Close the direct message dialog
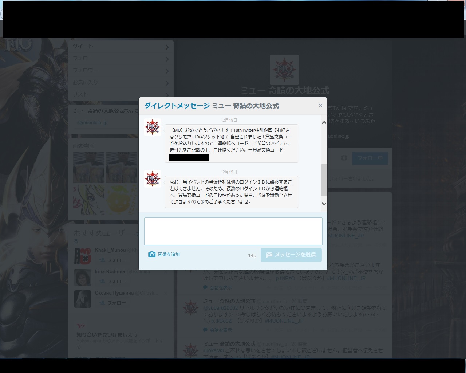The width and height of the screenshot is (466, 373). tap(320, 106)
